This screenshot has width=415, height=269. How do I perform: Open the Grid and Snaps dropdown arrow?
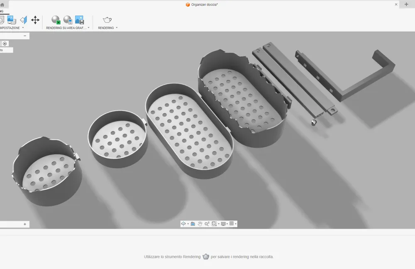tap(236, 224)
